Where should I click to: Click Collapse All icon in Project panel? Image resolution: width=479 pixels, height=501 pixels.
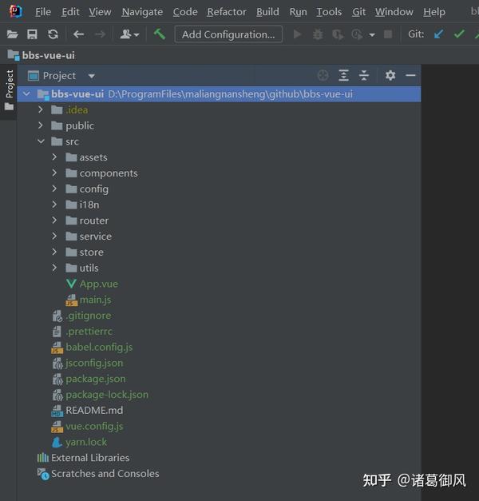[364, 75]
